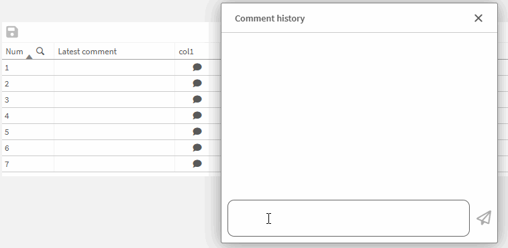Screen dimensions: 508x248
Task: Click Latest comment cell in row 3
Action: (x=114, y=100)
